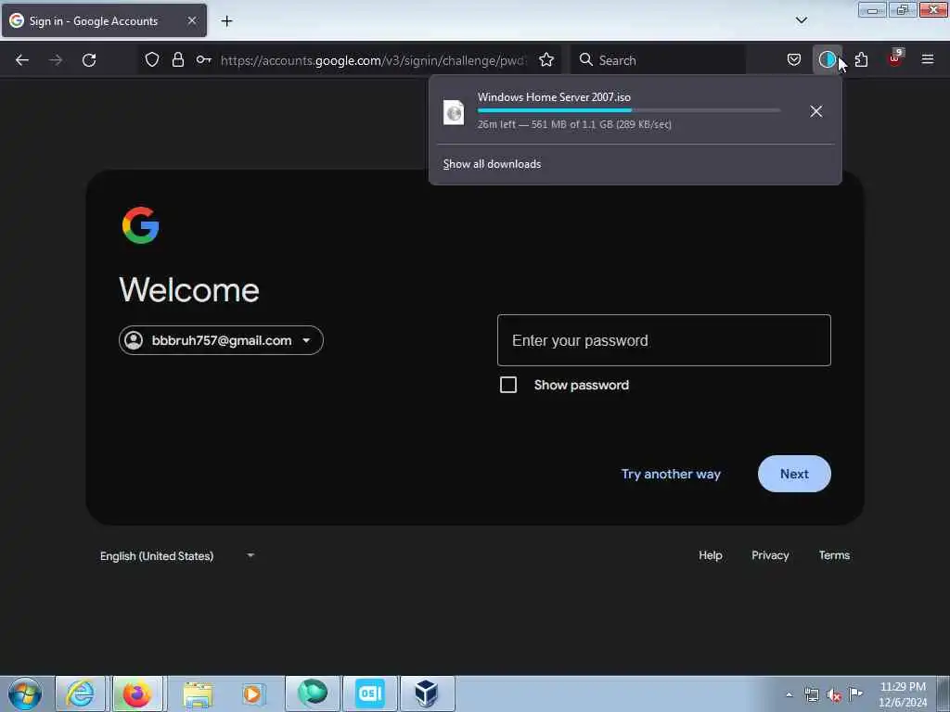
Task: Click the download progress bar
Action: 629,110
